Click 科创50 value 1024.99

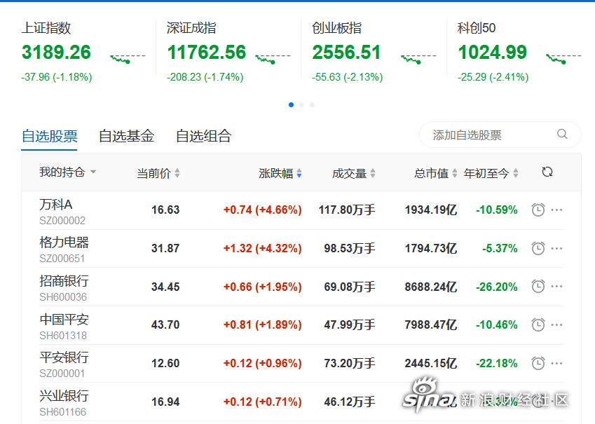[x=492, y=52]
